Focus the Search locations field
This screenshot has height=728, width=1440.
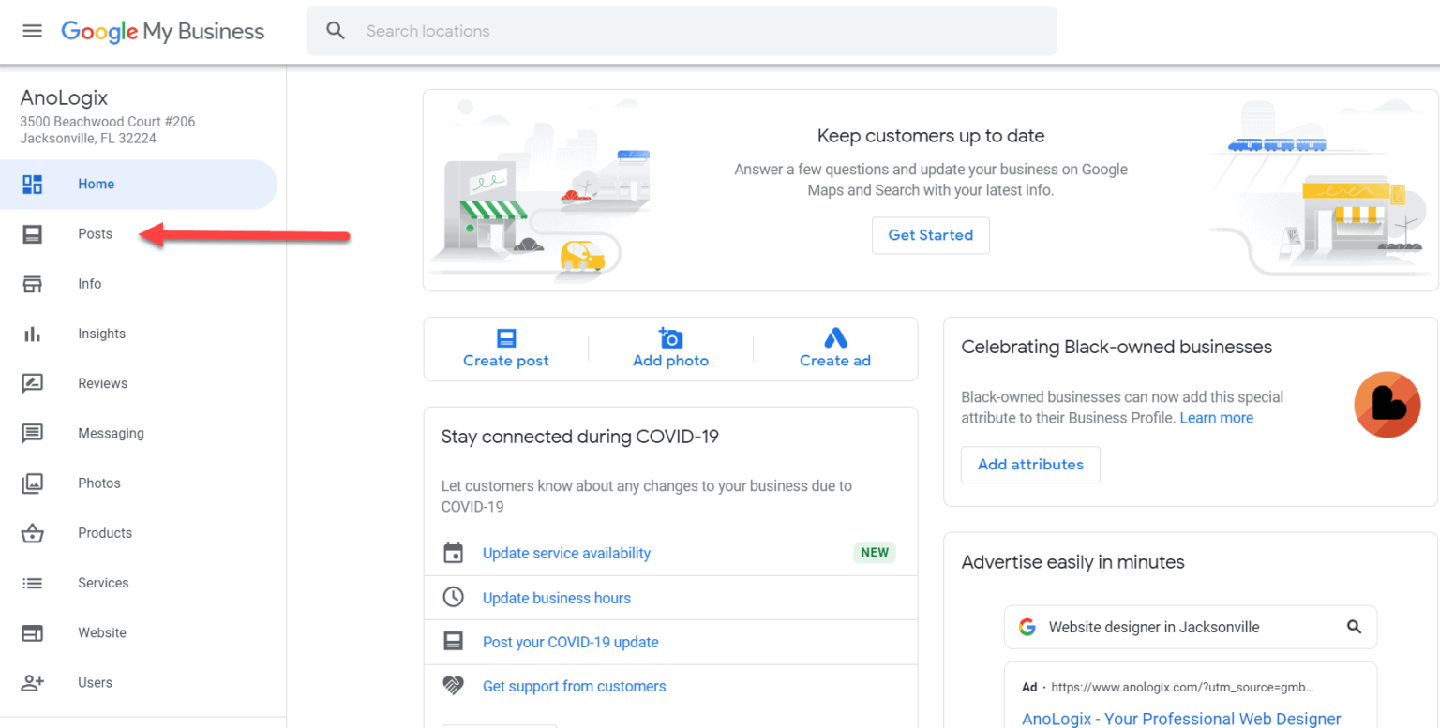[694, 31]
